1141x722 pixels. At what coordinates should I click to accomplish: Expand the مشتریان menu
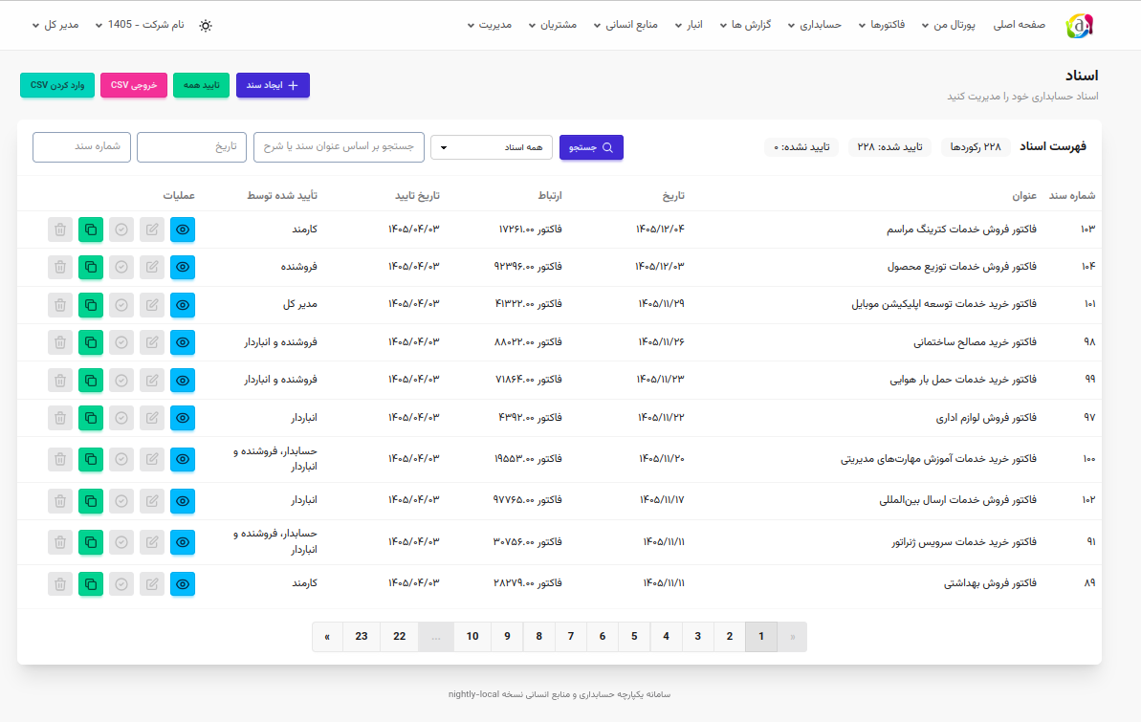(x=552, y=25)
